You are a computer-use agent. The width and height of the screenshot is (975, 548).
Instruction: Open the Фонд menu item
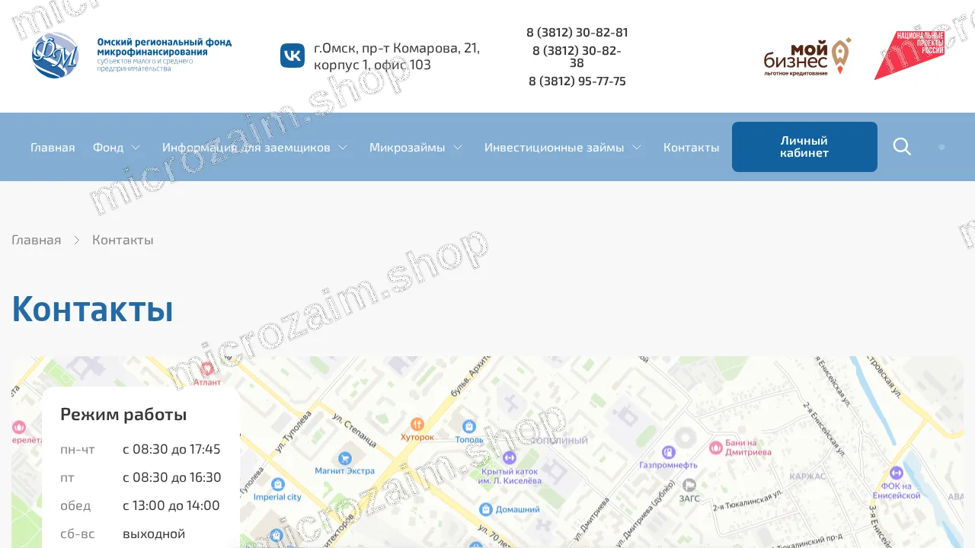[x=108, y=147]
